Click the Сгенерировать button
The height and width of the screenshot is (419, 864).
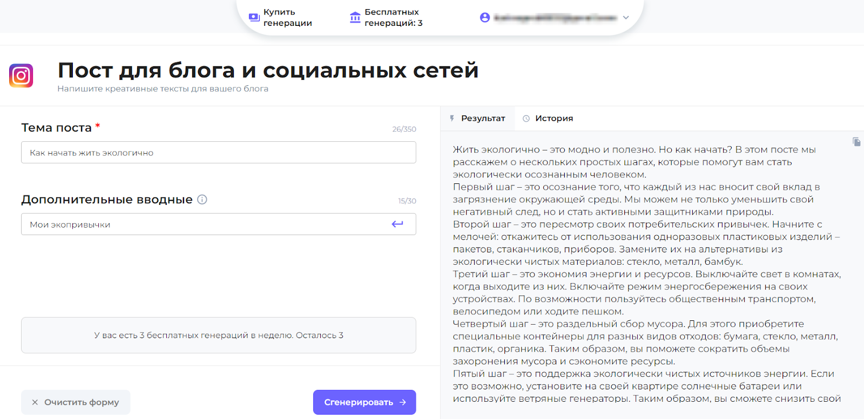click(x=364, y=402)
